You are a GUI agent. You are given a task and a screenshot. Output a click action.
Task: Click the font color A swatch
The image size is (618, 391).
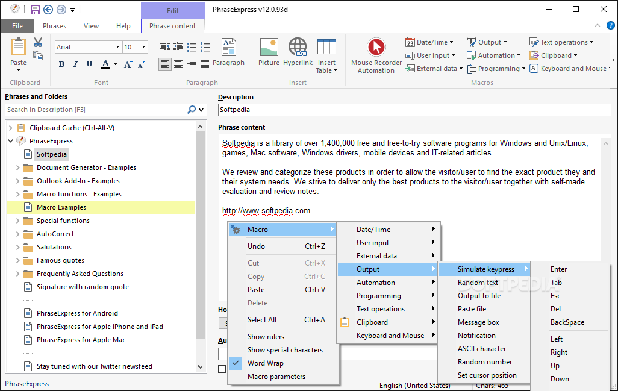click(x=105, y=64)
